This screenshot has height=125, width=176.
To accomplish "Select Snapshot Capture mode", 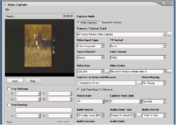I will coord(100,22).
